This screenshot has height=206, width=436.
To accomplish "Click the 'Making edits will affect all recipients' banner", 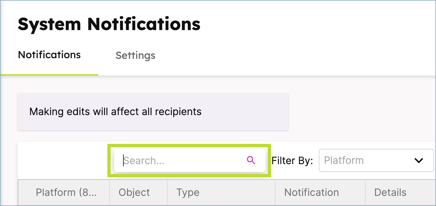I will [153, 112].
